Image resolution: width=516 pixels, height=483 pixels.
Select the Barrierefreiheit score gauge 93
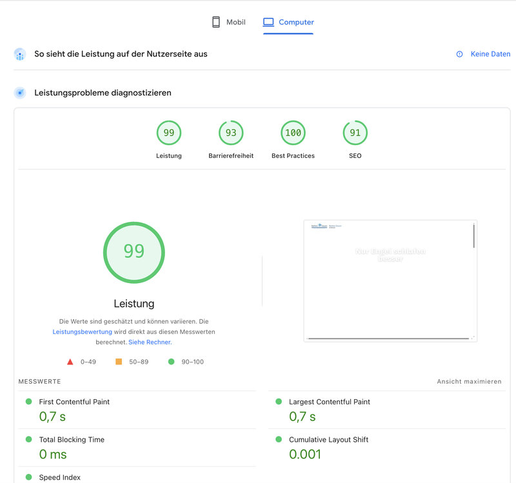(231, 133)
